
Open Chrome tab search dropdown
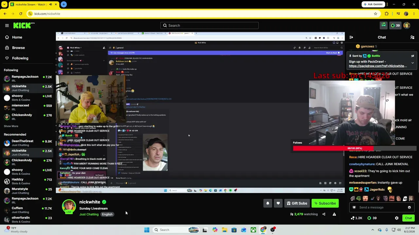pyautogui.click(x=4, y=5)
